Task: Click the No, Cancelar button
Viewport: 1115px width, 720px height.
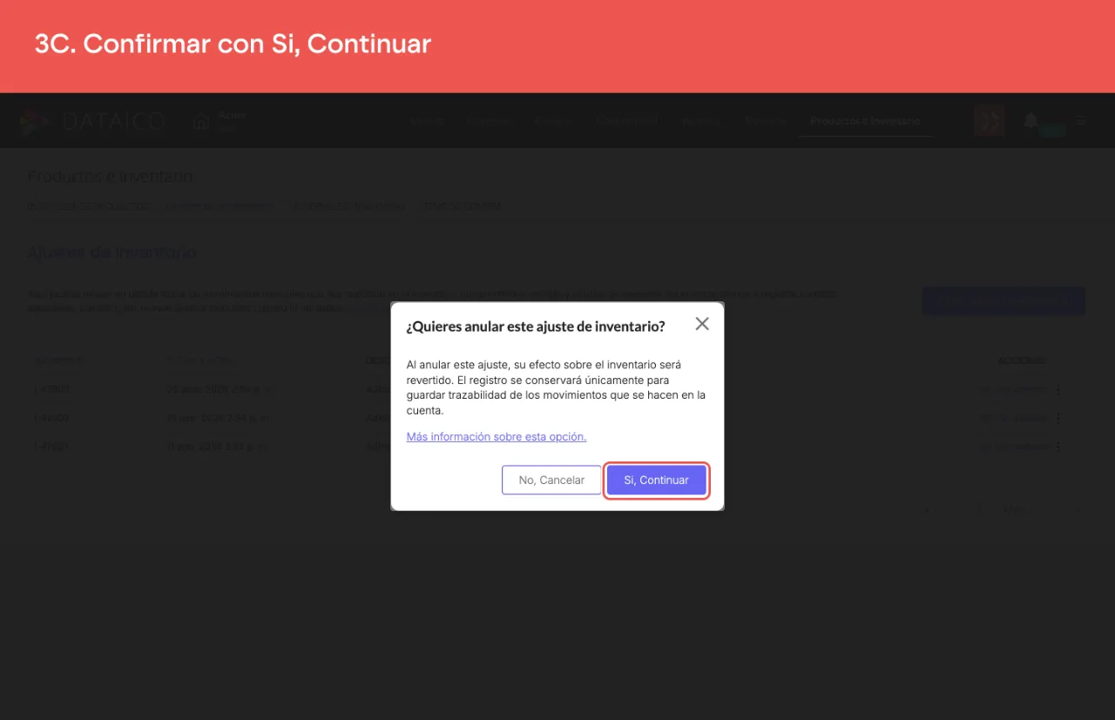Action: pos(551,480)
